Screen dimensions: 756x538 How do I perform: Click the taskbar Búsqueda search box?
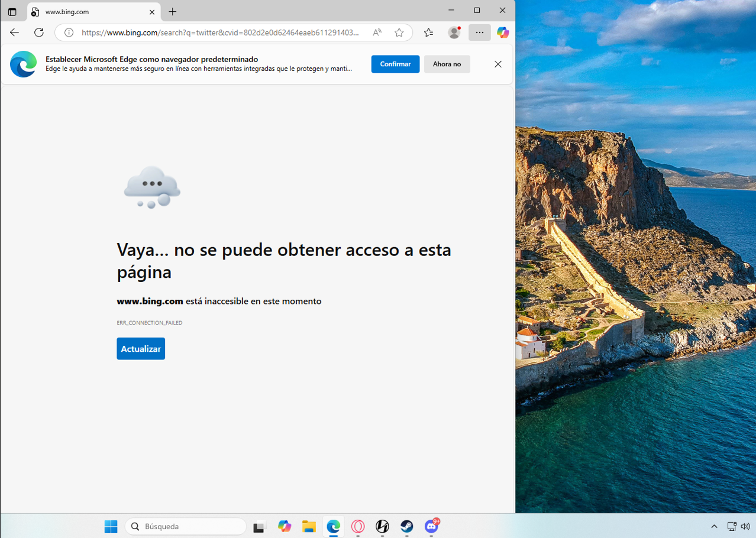pos(186,526)
